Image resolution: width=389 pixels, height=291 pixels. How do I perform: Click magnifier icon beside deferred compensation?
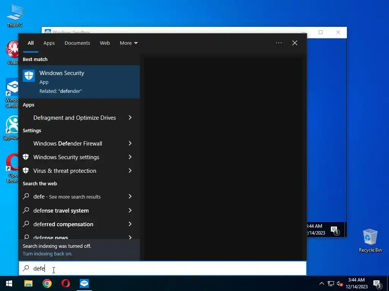coord(26,224)
